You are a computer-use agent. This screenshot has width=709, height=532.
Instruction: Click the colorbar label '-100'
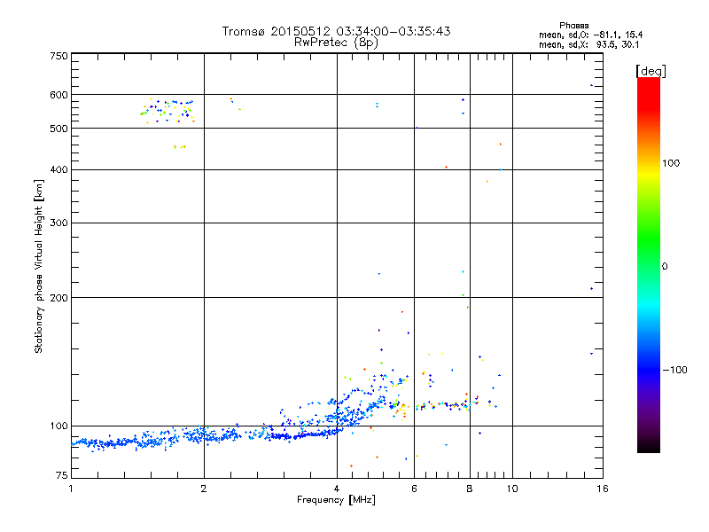point(674,370)
